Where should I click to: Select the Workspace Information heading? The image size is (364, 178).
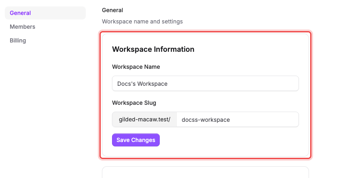point(153,49)
